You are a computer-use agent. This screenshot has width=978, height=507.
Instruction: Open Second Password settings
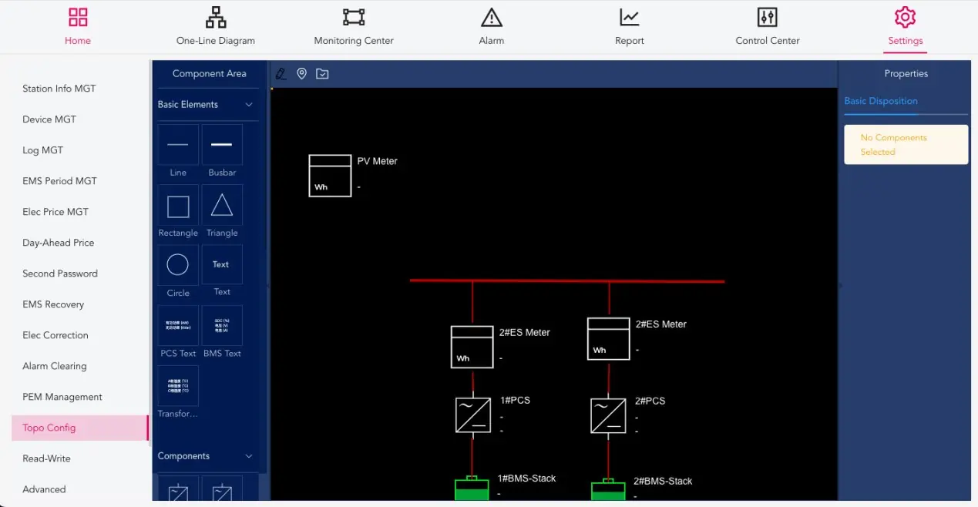tap(60, 274)
